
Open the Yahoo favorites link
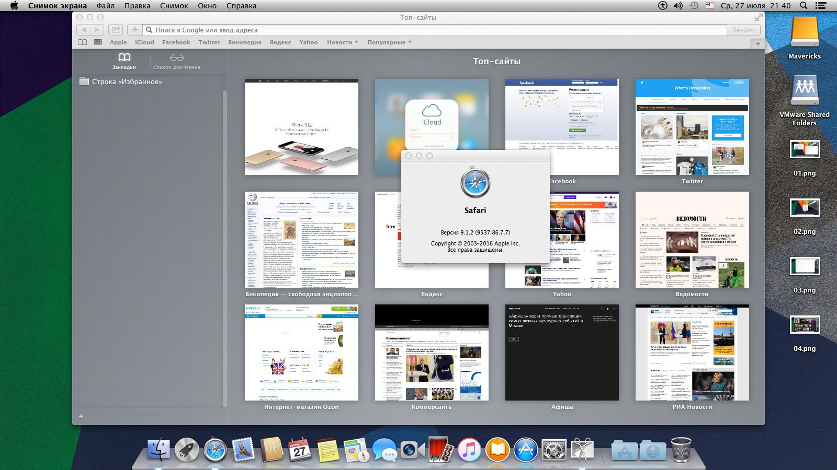click(309, 42)
